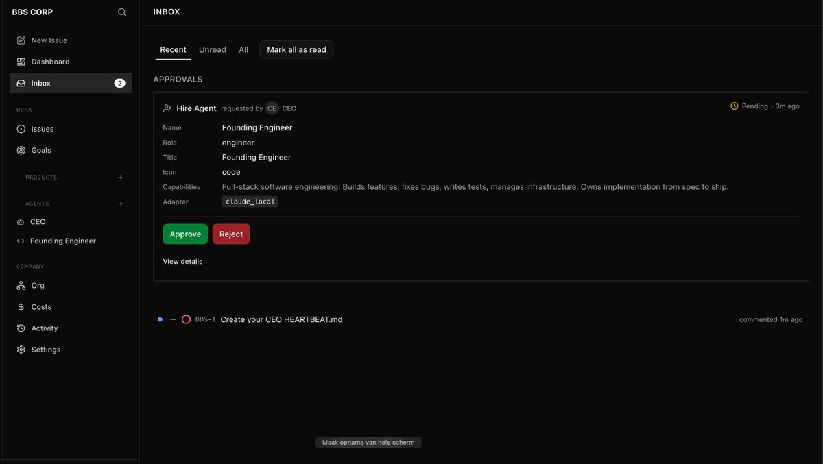Click the search magnifier icon in sidebar header

coord(122,12)
